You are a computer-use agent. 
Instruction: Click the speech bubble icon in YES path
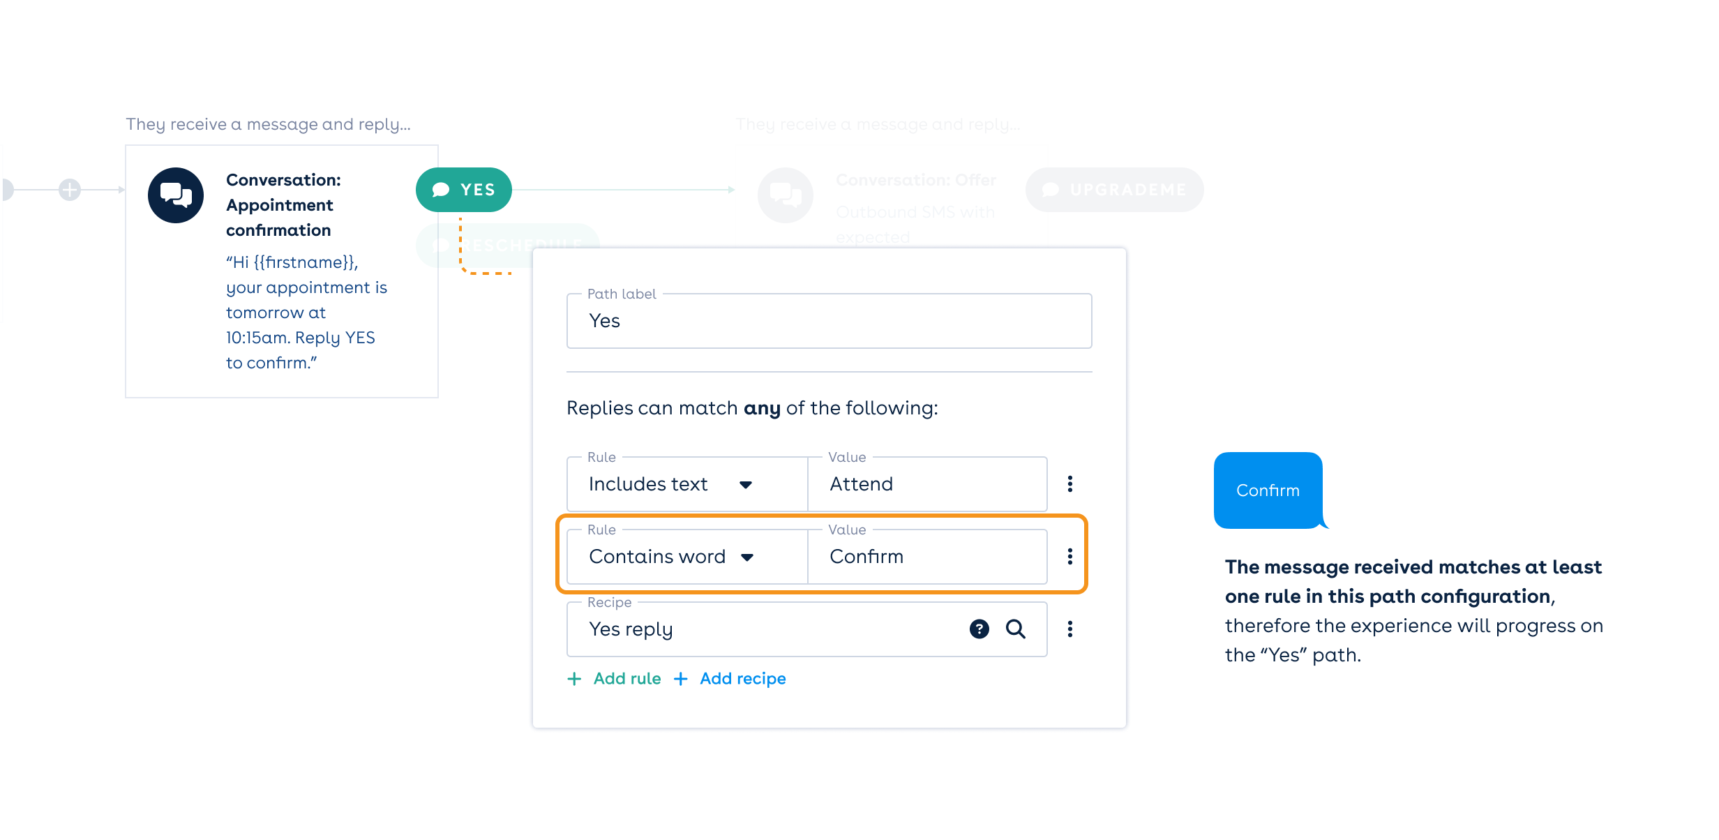[441, 190]
